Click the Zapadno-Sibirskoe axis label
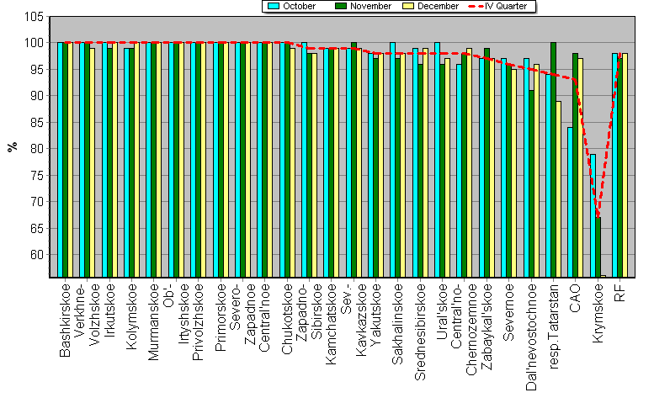 click(309, 312)
